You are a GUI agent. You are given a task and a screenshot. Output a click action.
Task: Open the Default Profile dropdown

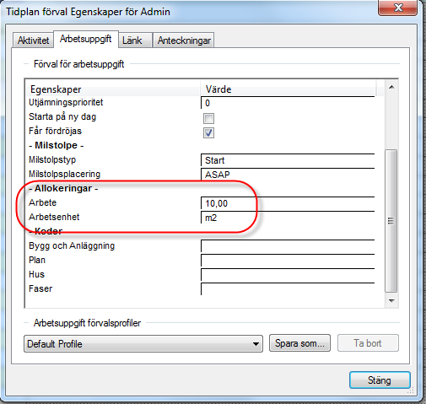(143, 343)
